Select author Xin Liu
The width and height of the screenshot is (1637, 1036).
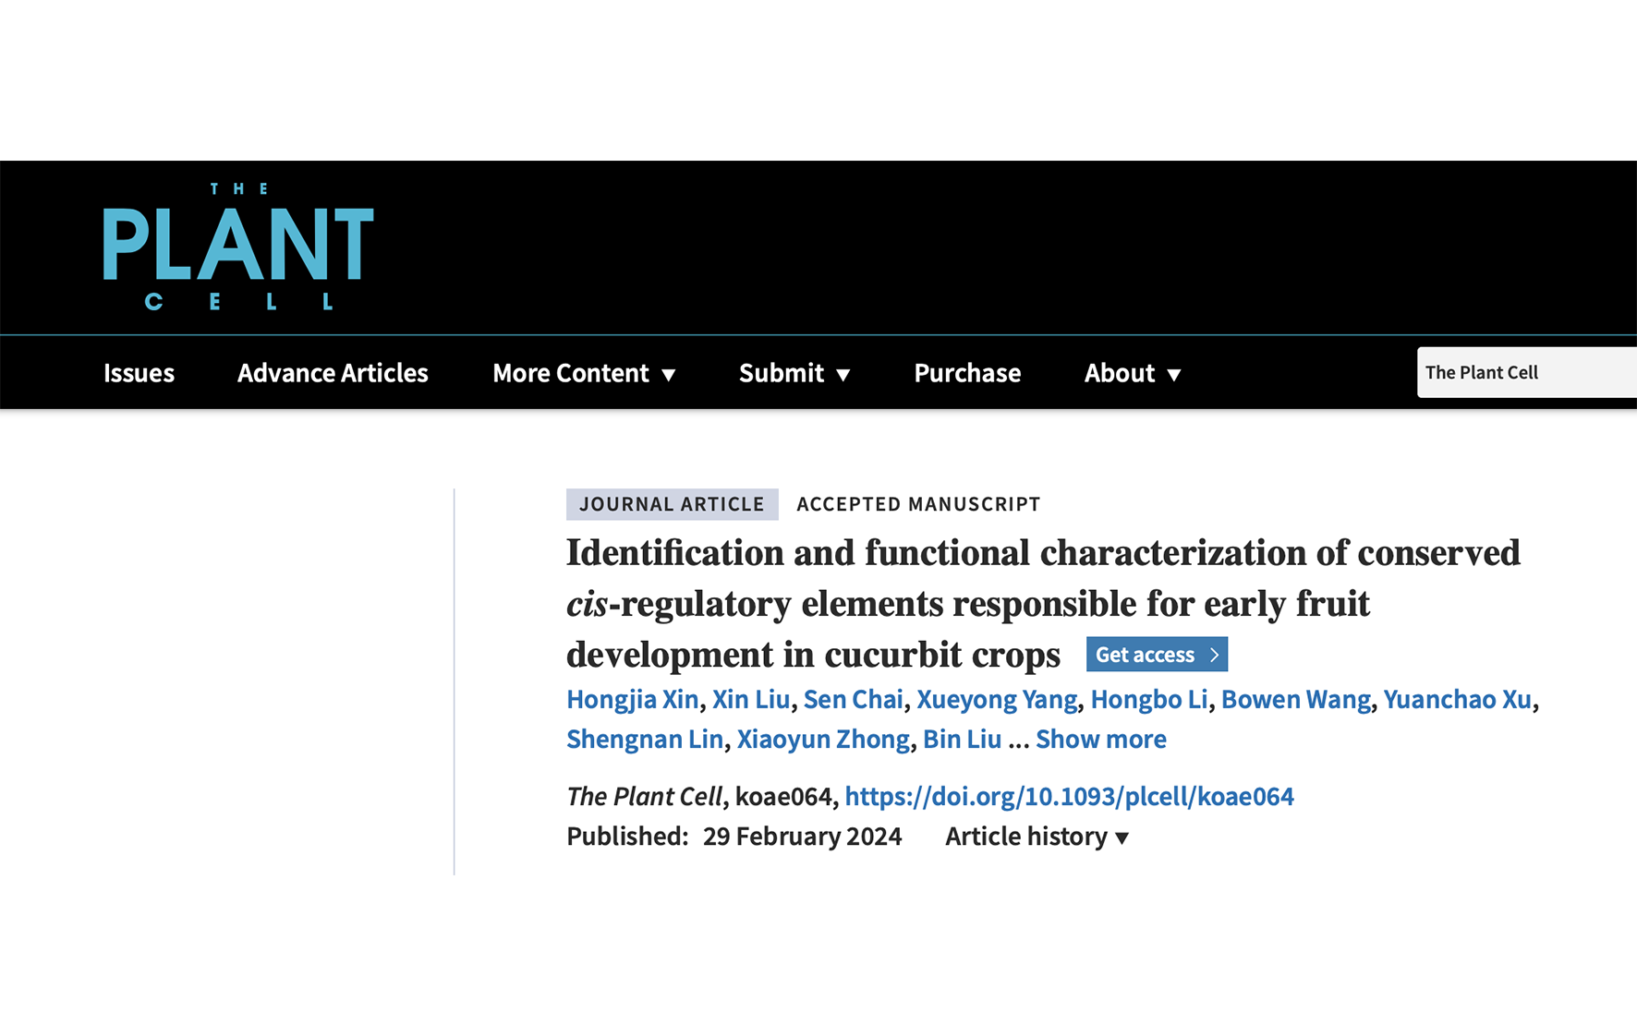tap(751, 700)
